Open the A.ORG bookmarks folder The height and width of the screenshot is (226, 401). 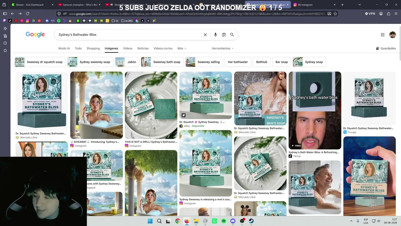pyautogui.click(x=127, y=21)
